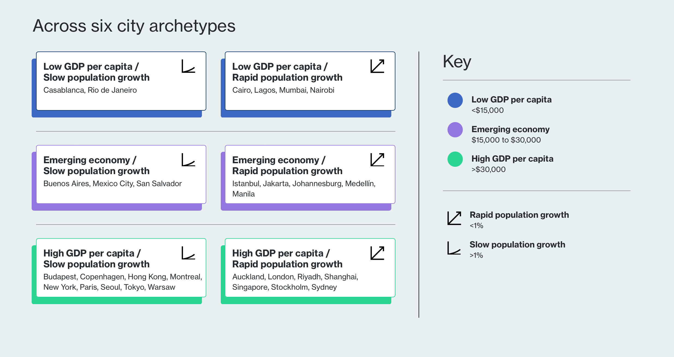Click slow growth icon on High GDP card
This screenshot has width=674, height=357.
coord(188,253)
